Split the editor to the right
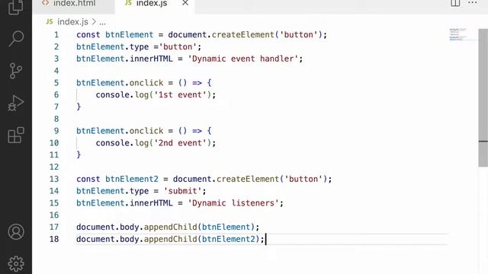Image resolution: width=488 pixels, height=274 pixels. coord(455,3)
